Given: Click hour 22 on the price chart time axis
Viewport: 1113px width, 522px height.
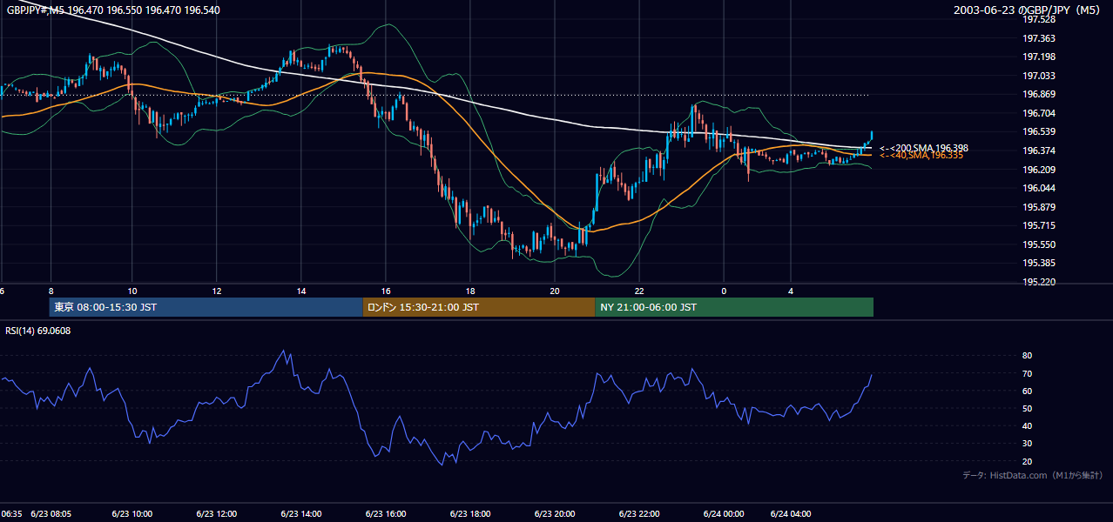Looking at the screenshot, I should coord(639,291).
